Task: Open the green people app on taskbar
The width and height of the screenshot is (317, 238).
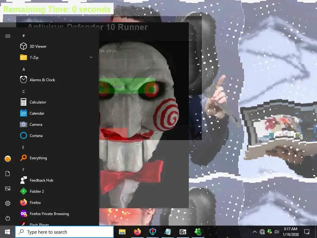Action: (198, 232)
